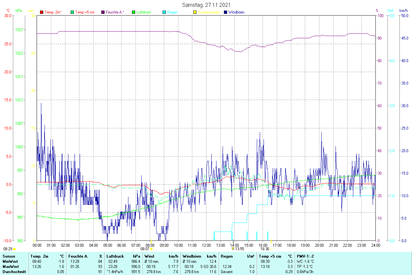Viewport: 412px width, 275px height.
Task: Click the '18:00' time axis label
Action: coord(291,245)
